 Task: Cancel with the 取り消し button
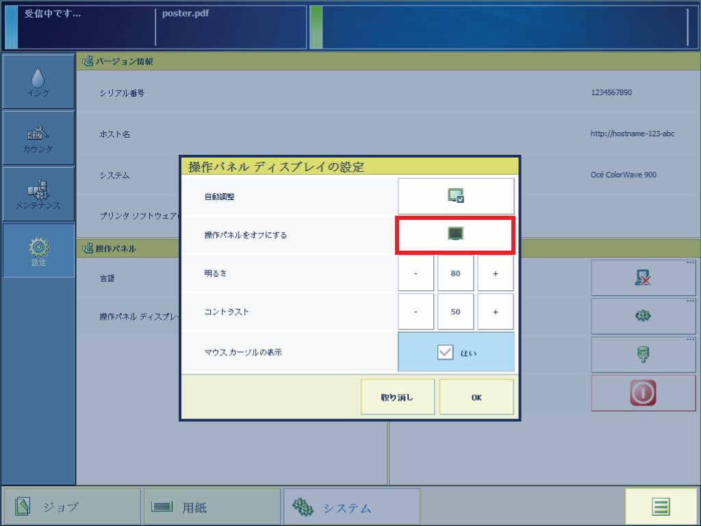tap(398, 397)
